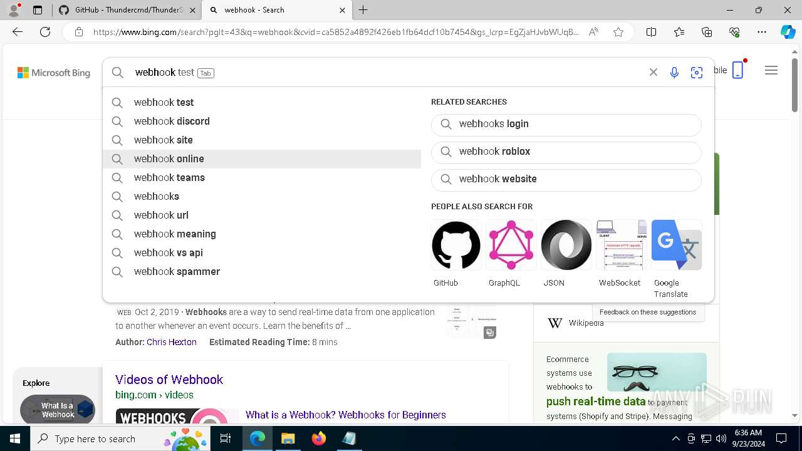Click "Feedback on these suggestions"

[648, 312]
